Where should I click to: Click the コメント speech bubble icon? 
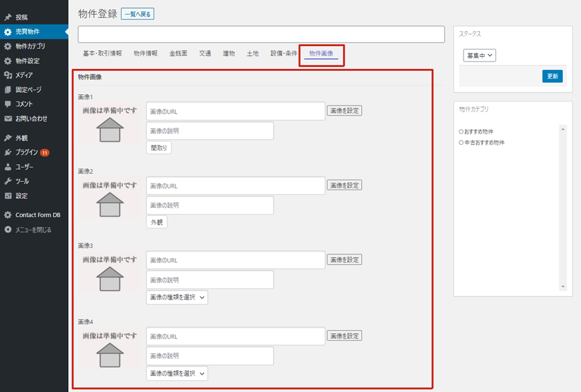click(8, 104)
